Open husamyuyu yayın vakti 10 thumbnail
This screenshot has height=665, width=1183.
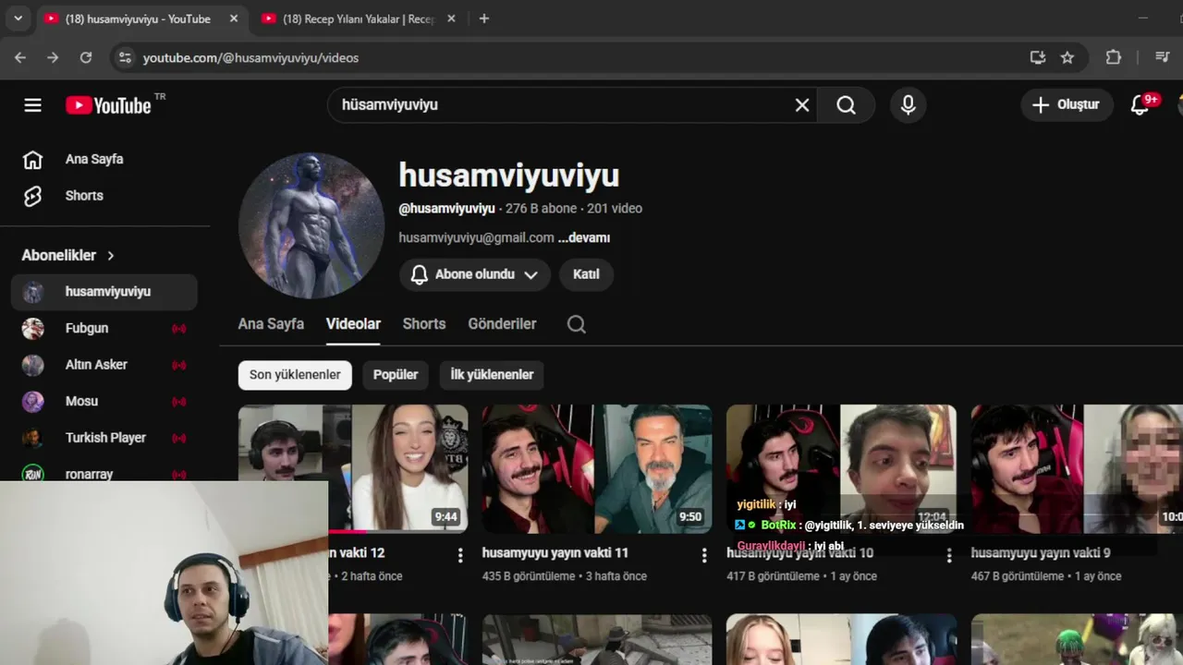[841, 469]
